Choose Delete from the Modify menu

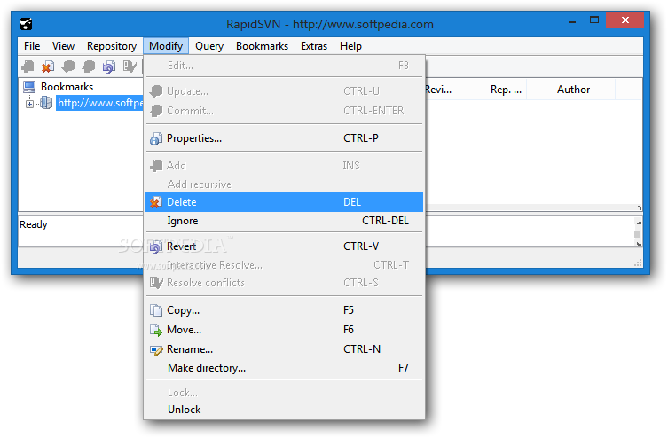[284, 202]
